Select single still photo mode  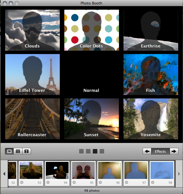(9, 151)
